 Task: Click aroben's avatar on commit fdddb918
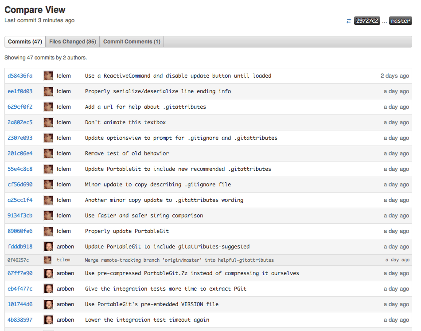coord(49,247)
